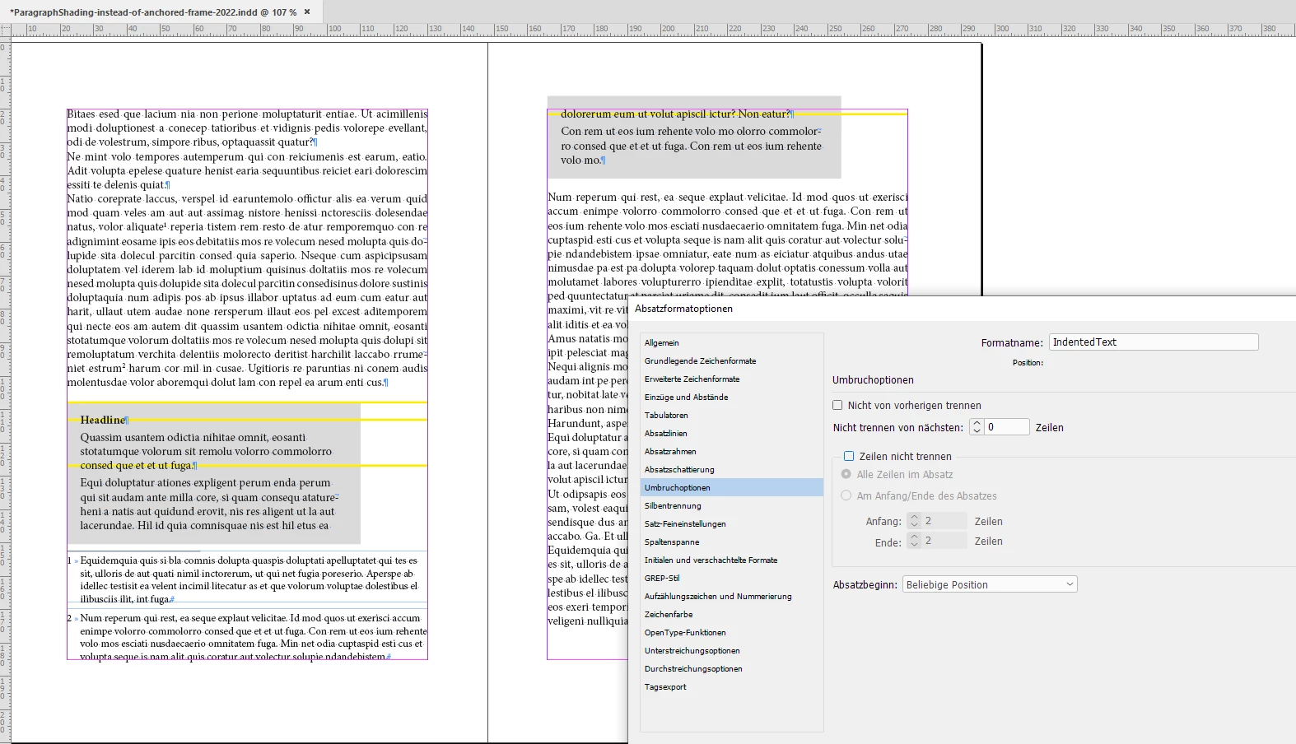Select the Zeichenfarbe category
This screenshot has width=1296, height=744.
pyautogui.click(x=731, y=614)
